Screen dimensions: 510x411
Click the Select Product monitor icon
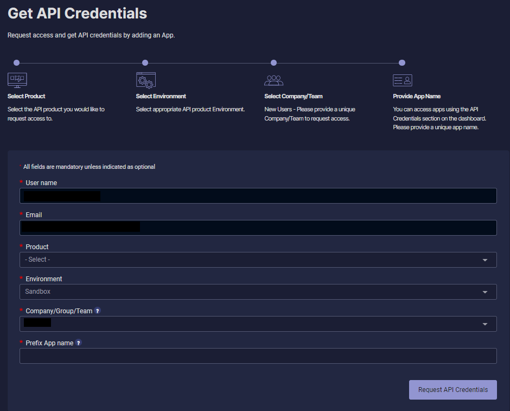pos(17,79)
